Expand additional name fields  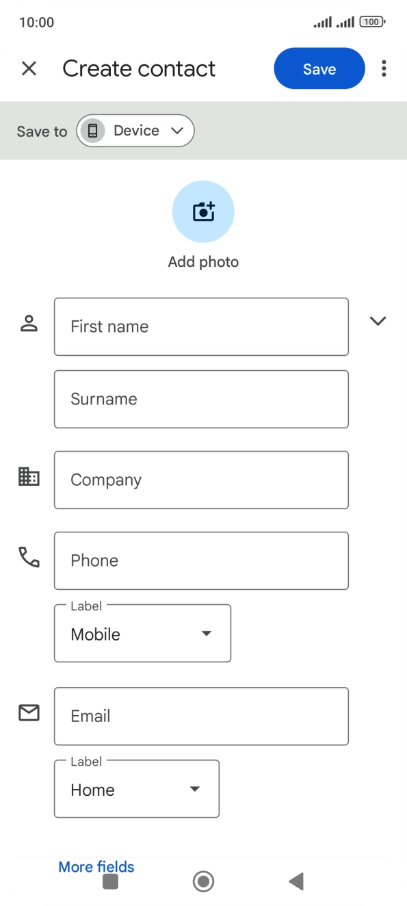378,321
